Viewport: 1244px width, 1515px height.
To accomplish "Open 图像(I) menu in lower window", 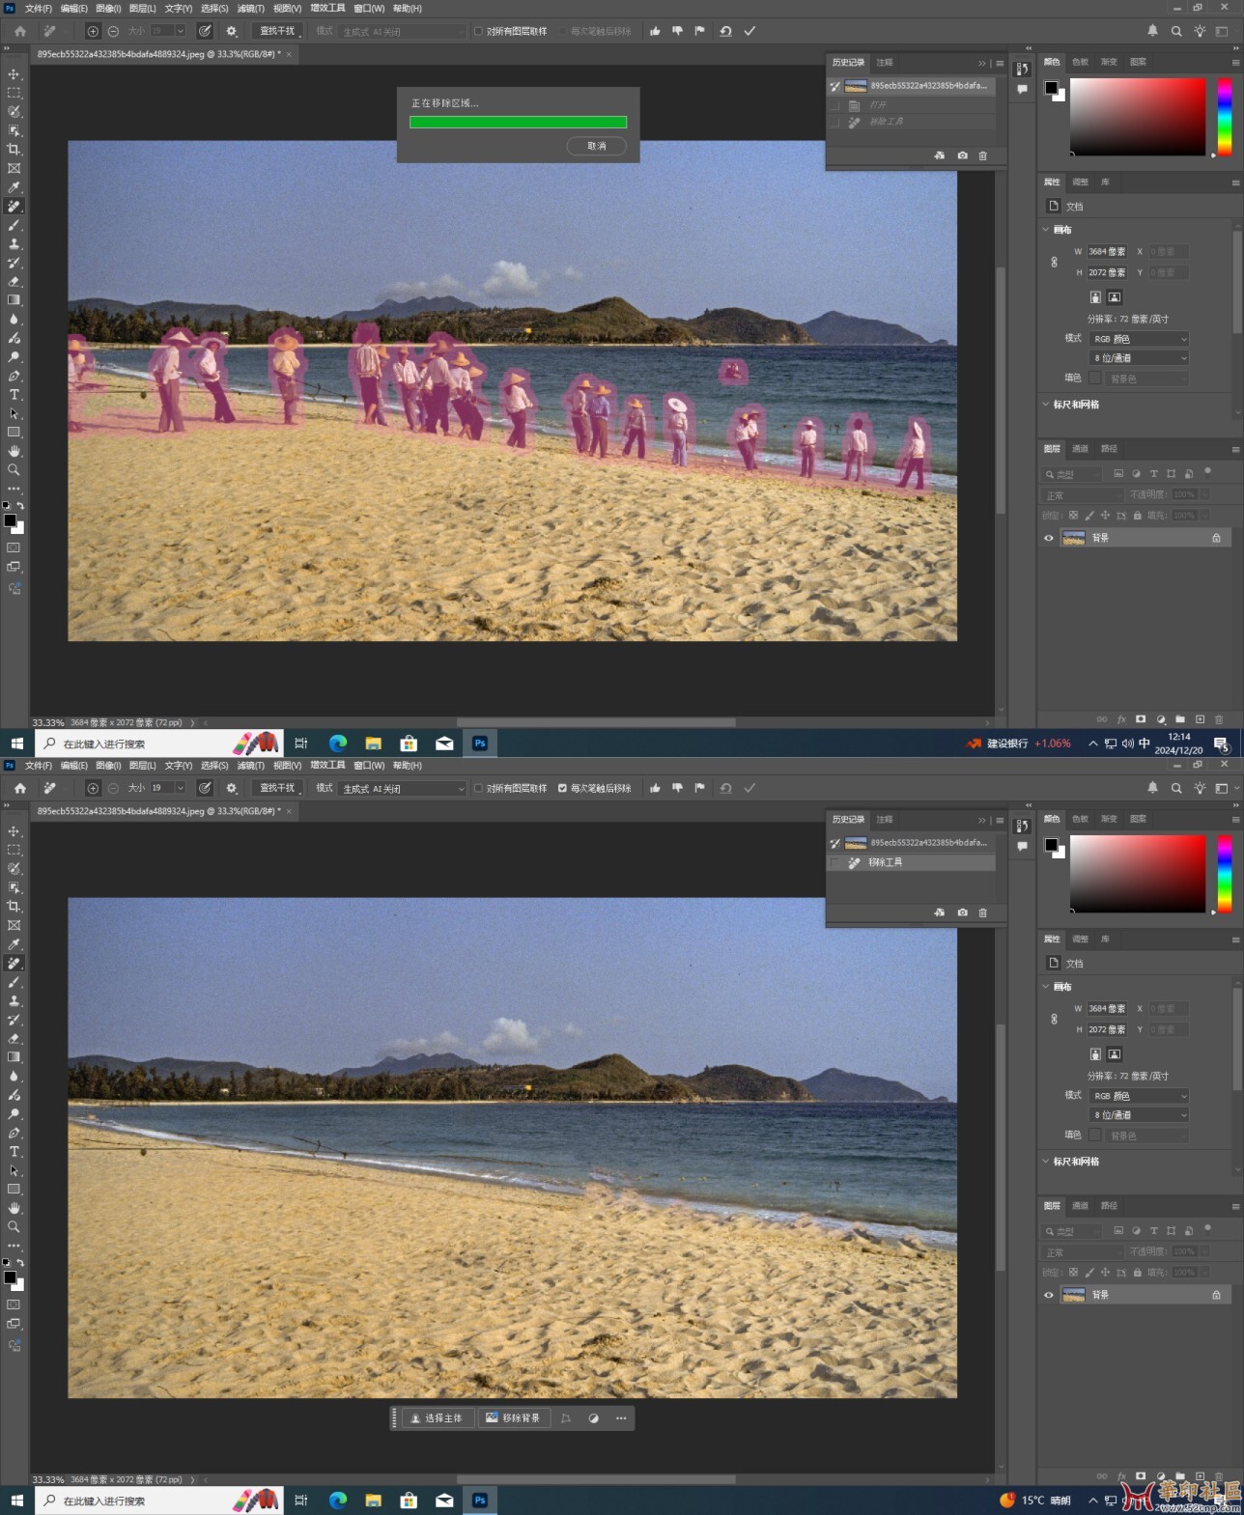I will click(x=108, y=765).
